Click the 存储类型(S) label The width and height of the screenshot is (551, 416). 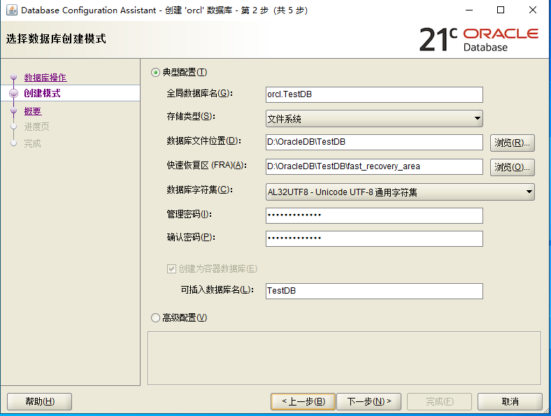[191, 116]
